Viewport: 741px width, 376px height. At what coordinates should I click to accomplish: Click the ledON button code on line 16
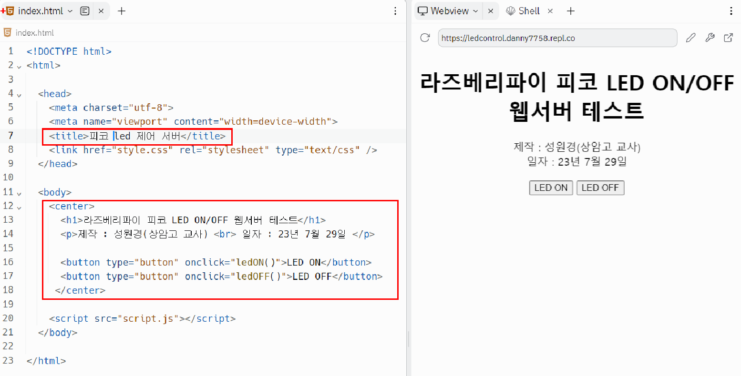click(216, 262)
